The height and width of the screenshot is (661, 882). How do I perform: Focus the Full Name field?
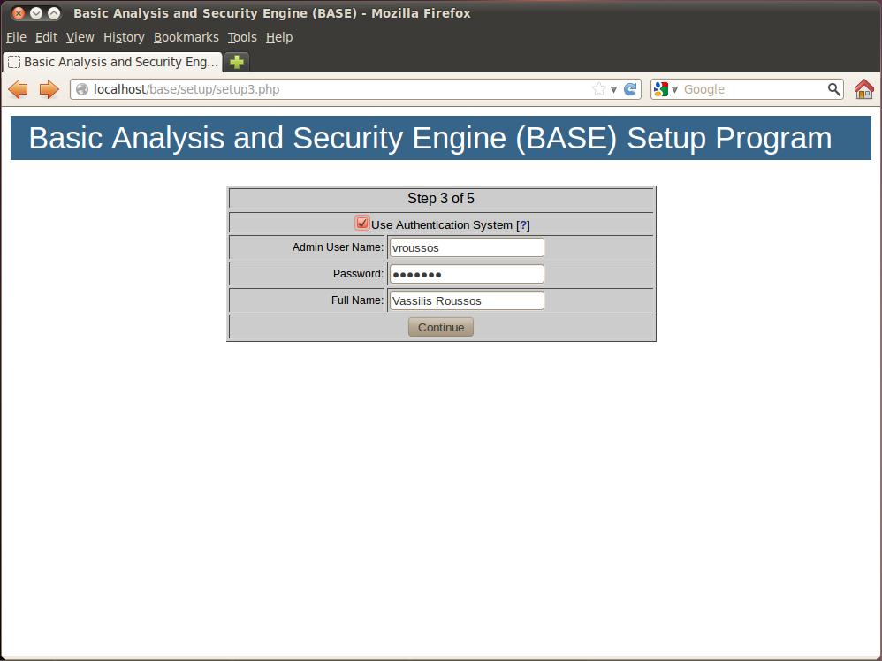467,300
